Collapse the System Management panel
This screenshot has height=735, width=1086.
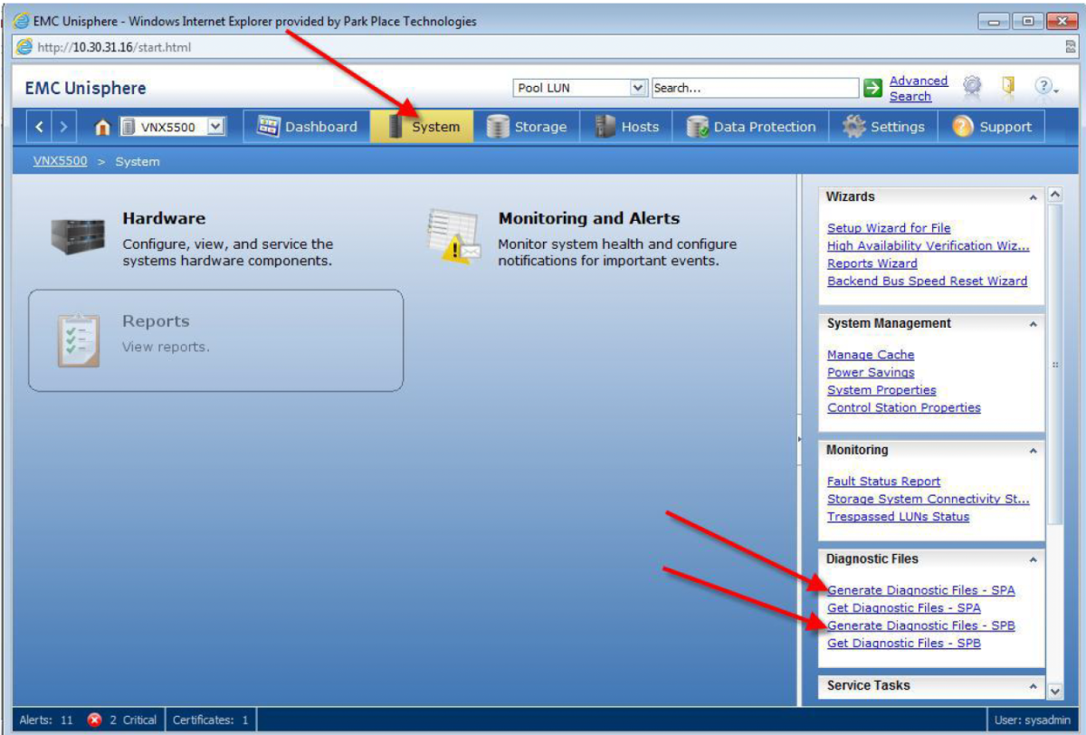click(x=1033, y=324)
